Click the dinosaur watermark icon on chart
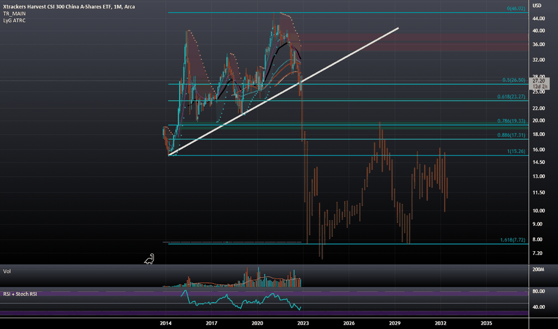 pos(150,259)
